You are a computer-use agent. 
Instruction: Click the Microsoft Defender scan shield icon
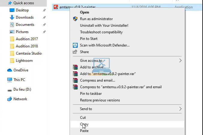pyautogui.click(x=75, y=45)
